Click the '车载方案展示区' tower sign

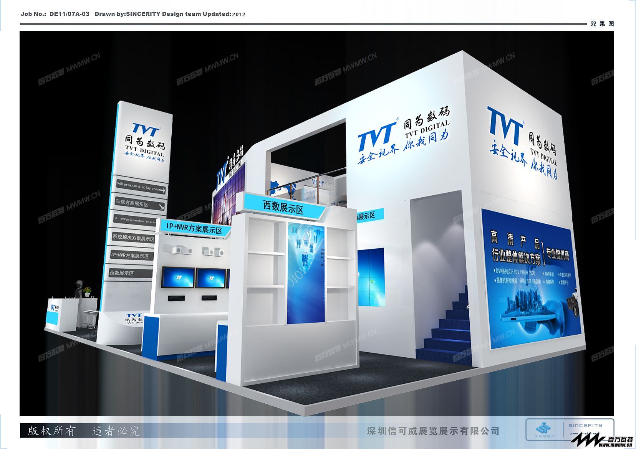point(139,204)
